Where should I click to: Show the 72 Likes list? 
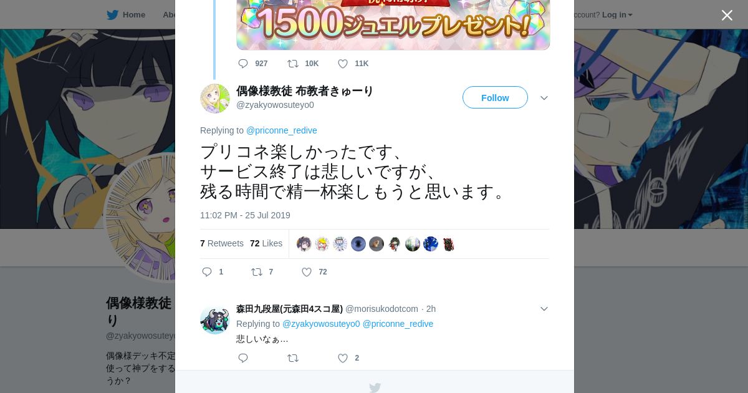click(x=266, y=243)
